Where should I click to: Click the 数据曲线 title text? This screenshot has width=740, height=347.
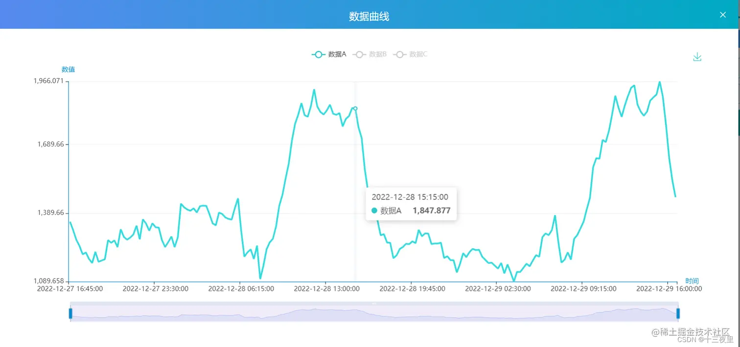tap(369, 16)
